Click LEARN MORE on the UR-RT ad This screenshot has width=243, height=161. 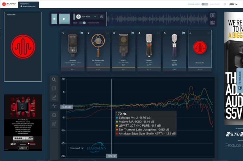point(23,148)
